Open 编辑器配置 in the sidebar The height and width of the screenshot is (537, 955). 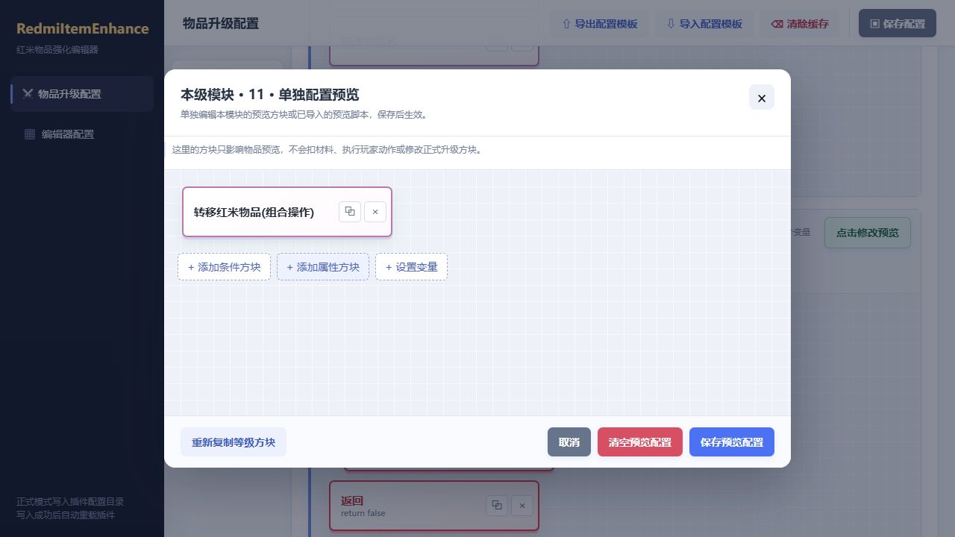point(82,134)
